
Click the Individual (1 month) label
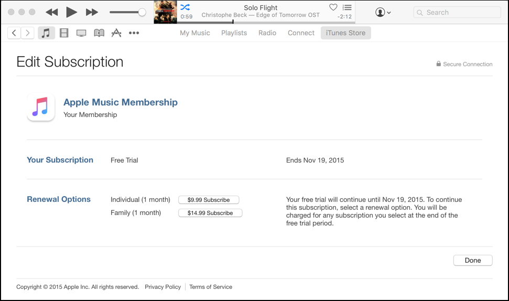click(140, 200)
